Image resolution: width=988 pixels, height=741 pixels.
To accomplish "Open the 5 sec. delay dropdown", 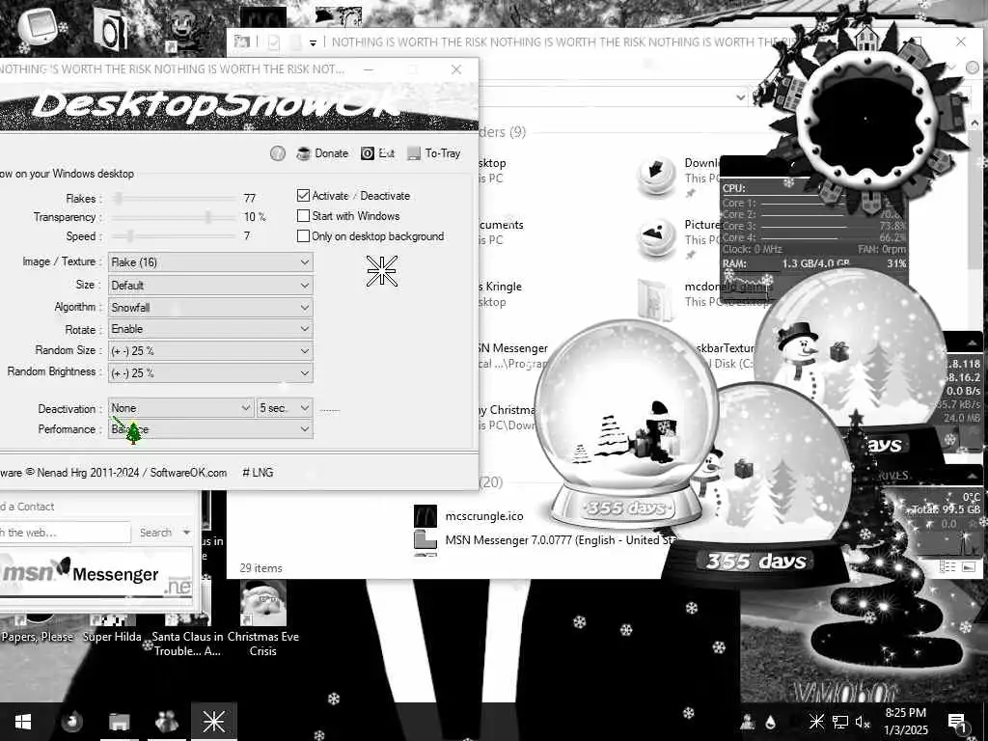I will coord(285,408).
